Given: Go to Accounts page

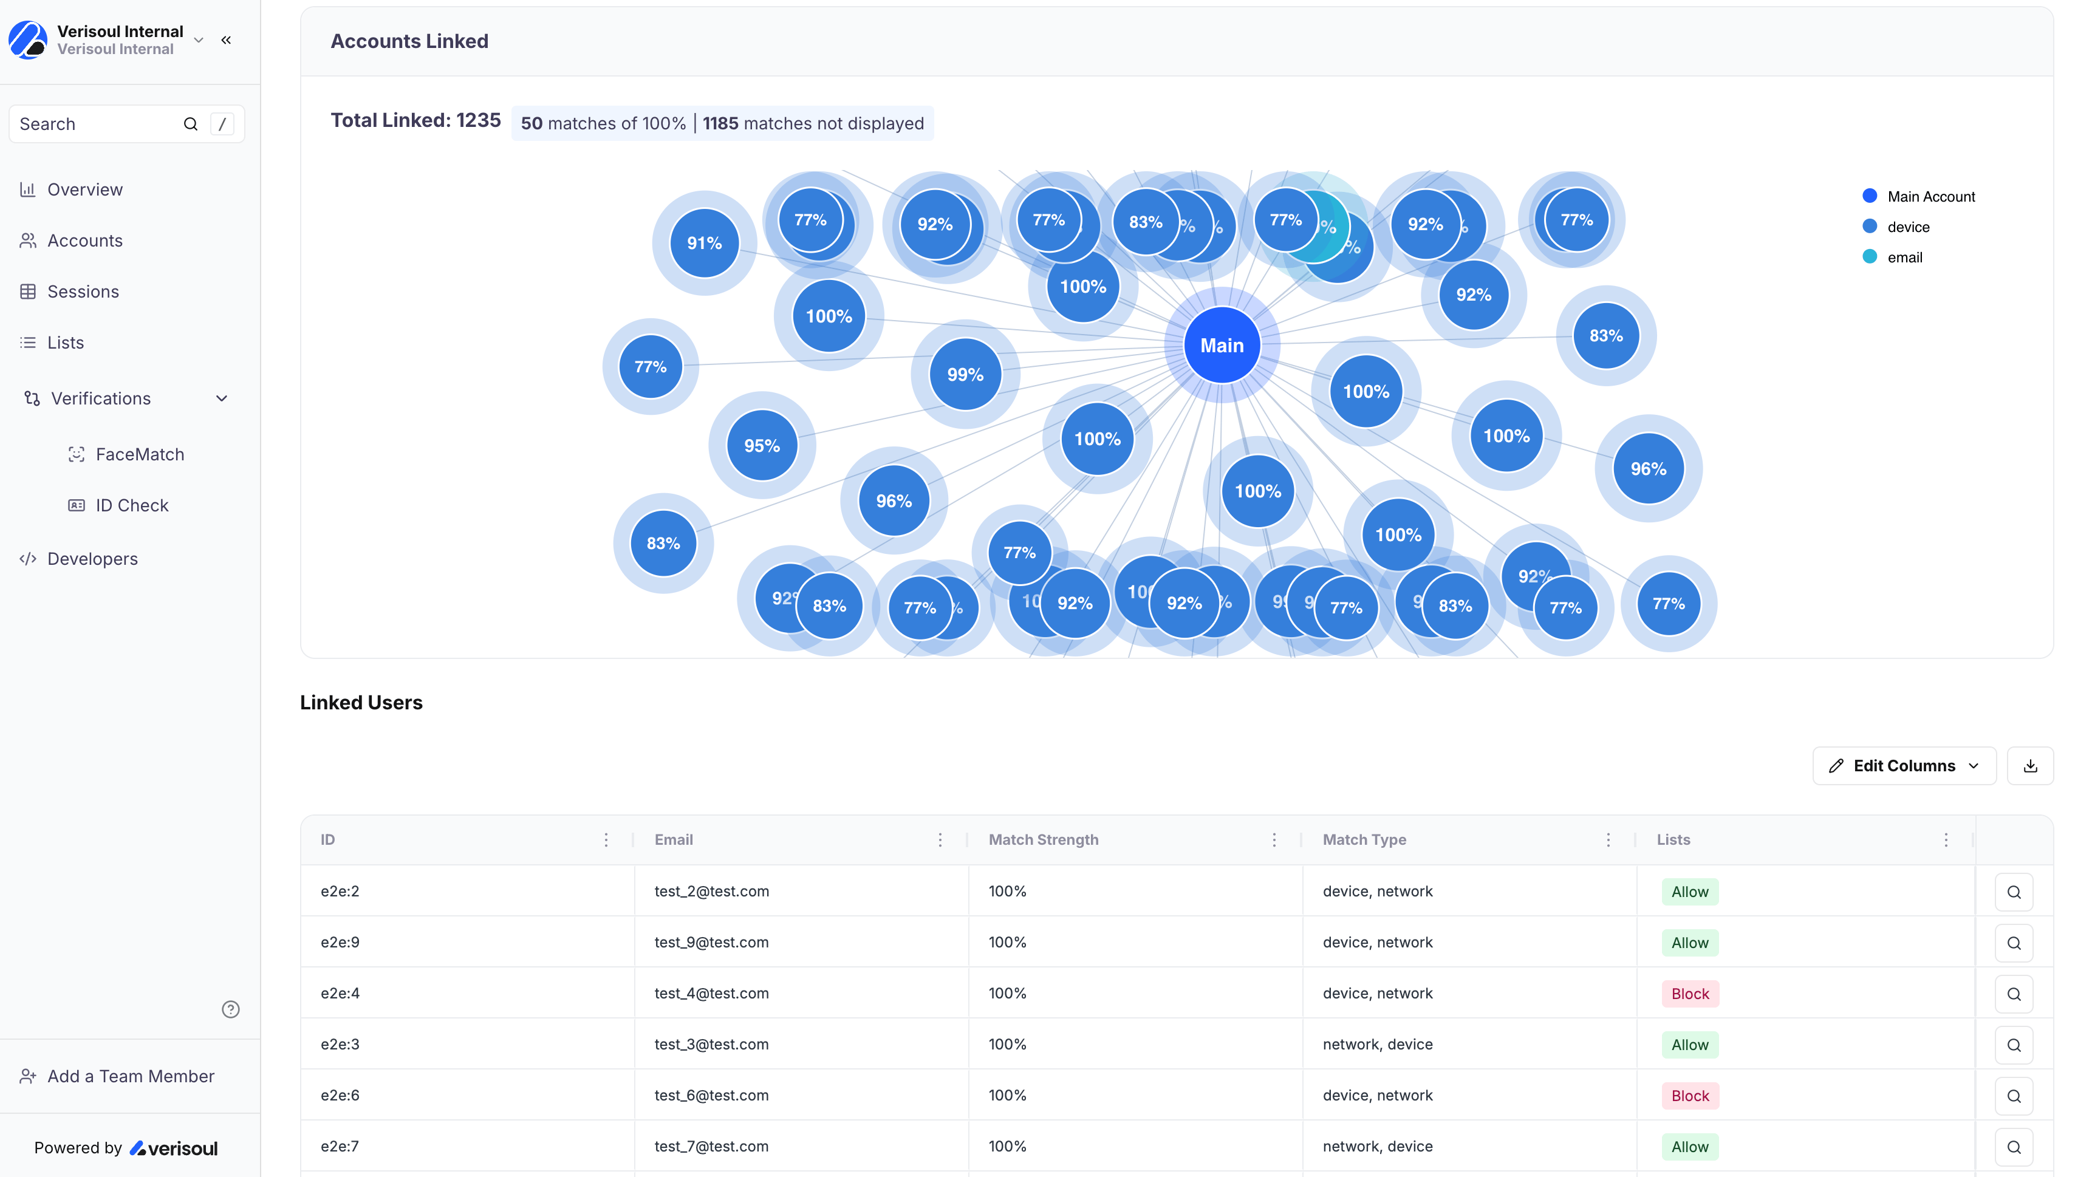Looking at the screenshot, I should coord(84,240).
